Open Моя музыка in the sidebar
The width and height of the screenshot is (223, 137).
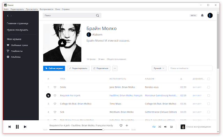14,39
